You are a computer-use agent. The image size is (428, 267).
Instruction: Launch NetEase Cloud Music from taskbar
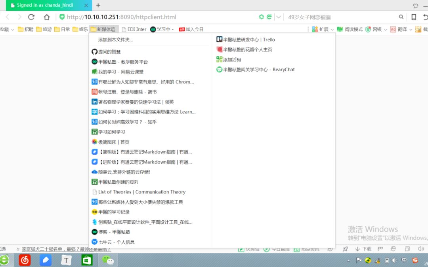click(25, 260)
